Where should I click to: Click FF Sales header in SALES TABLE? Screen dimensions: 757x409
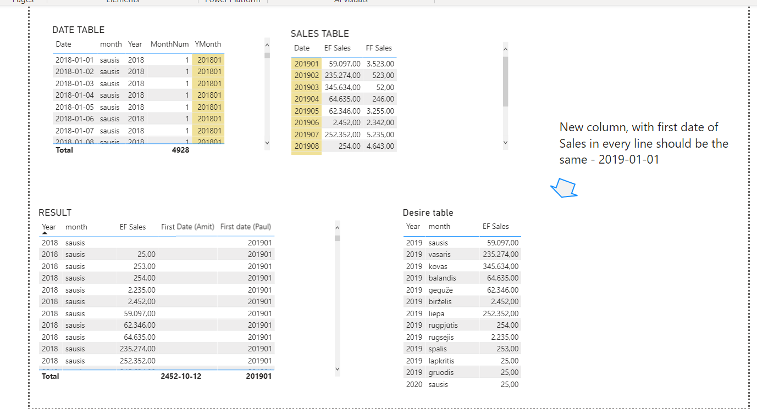click(379, 48)
